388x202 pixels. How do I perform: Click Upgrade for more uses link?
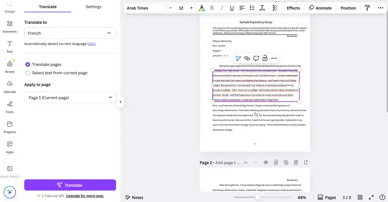tap(85, 196)
